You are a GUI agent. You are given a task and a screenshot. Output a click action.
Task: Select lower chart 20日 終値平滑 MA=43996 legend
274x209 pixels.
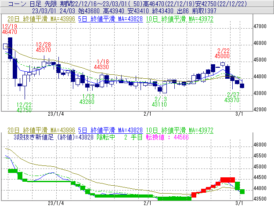[41, 130]
